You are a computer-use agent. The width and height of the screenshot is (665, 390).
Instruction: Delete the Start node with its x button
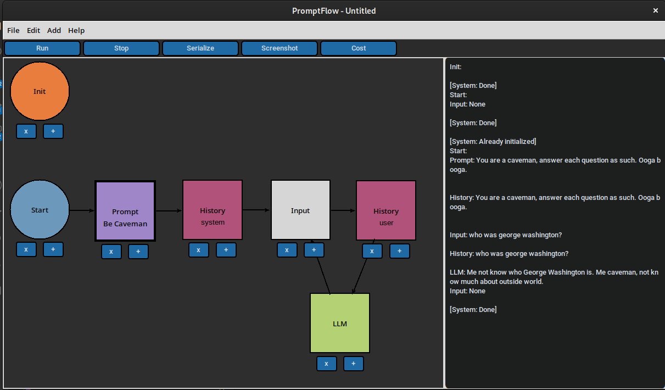coord(26,249)
